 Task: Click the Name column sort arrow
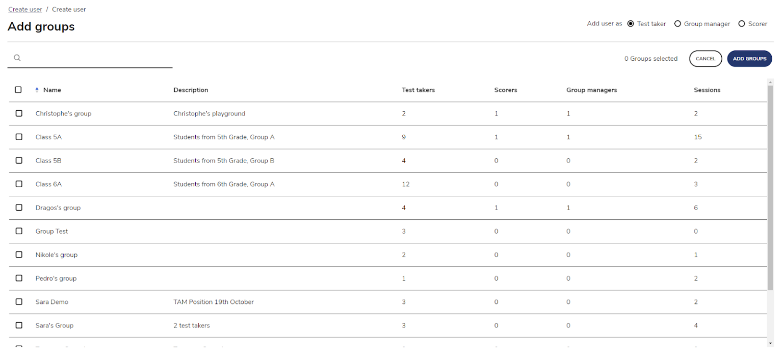[x=37, y=90]
